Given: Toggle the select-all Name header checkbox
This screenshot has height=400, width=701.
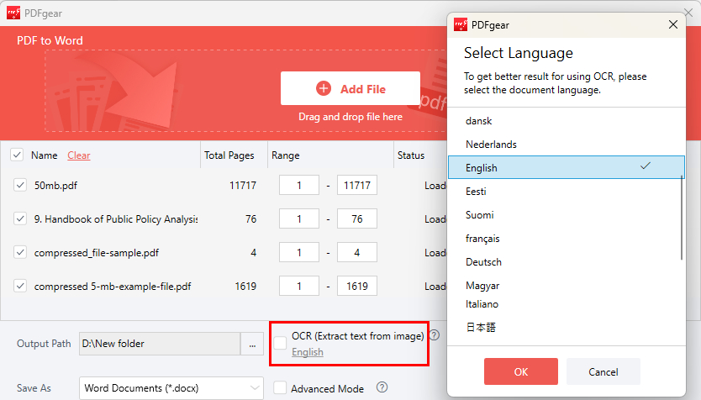Looking at the screenshot, I should point(17,155).
